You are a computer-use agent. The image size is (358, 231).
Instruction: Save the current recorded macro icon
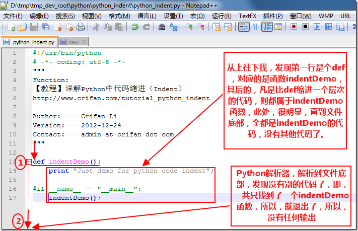click(340, 27)
